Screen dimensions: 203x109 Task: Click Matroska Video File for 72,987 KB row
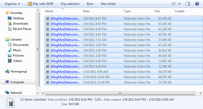click(137, 61)
